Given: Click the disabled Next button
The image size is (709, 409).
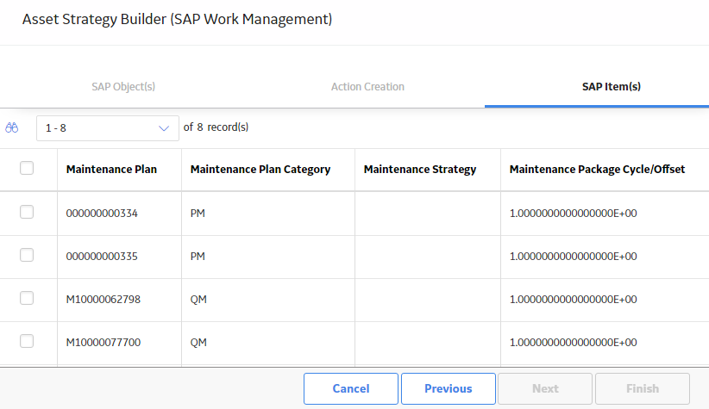Looking at the screenshot, I should point(545,388).
